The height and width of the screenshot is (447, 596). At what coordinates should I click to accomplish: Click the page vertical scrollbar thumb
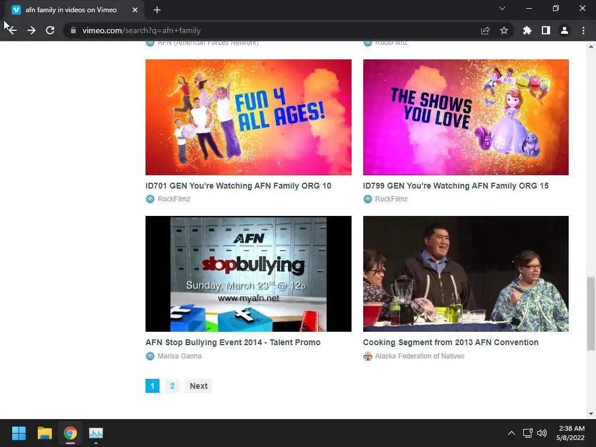pos(591,314)
